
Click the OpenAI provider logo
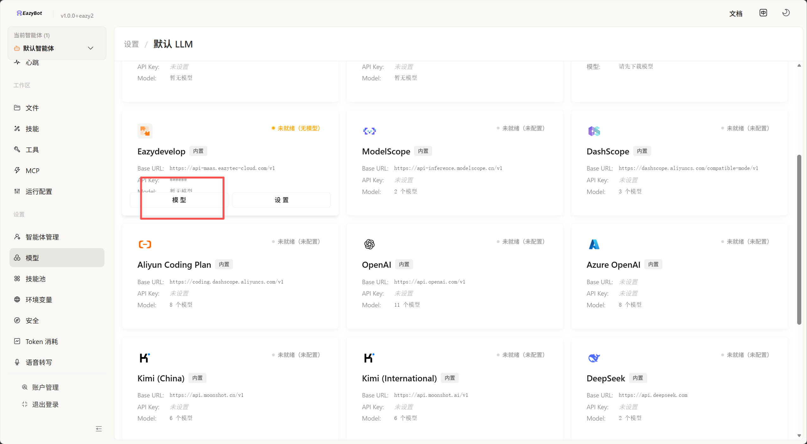tap(369, 244)
